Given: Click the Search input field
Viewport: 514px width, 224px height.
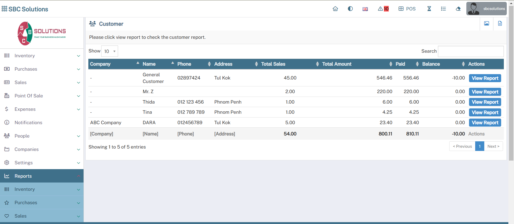Looking at the screenshot, I should tap(471, 51).
